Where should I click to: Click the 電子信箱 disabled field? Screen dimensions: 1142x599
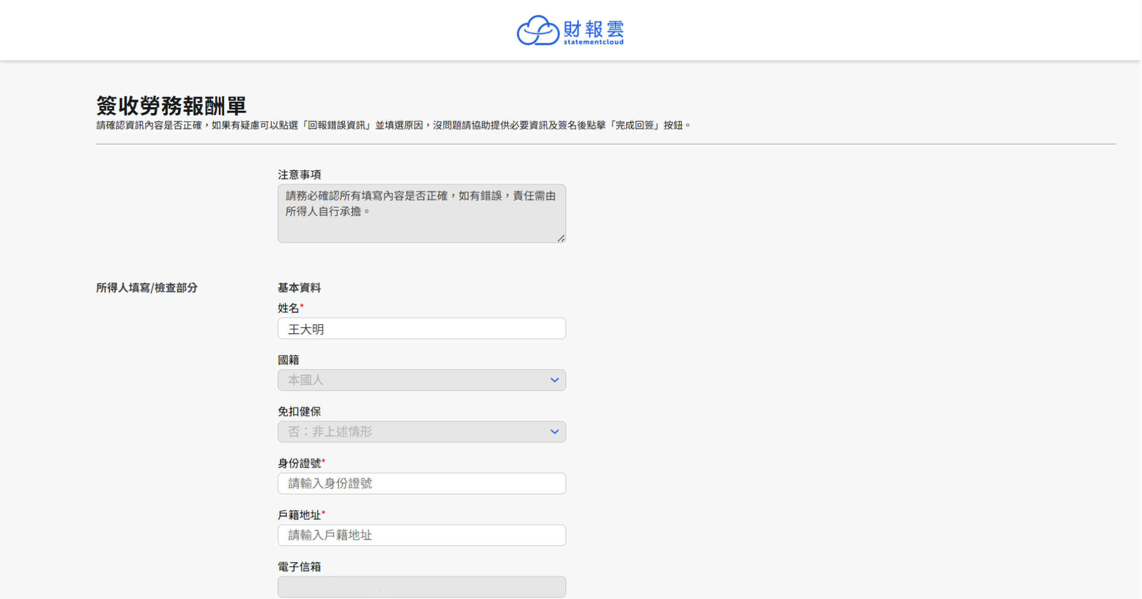(x=422, y=587)
